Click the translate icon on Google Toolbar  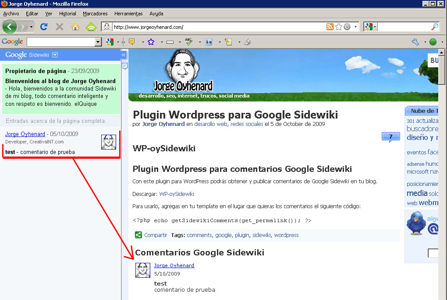[209, 42]
